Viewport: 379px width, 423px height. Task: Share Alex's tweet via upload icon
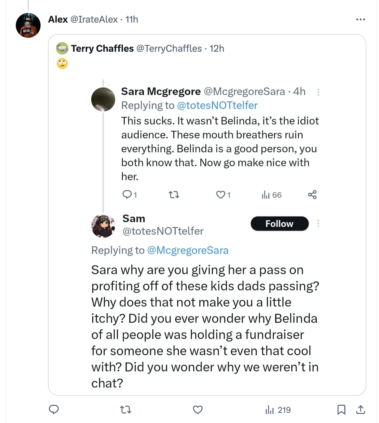click(x=360, y=410)
